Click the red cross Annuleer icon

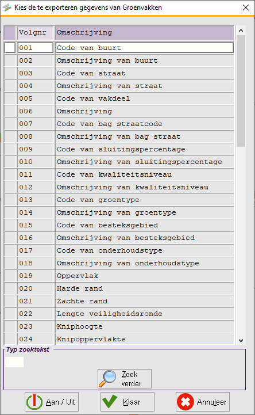pyautogui.click(x=186, y=402)
